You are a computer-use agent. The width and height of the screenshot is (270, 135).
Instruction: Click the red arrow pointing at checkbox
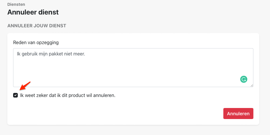(x=25, y=86)
